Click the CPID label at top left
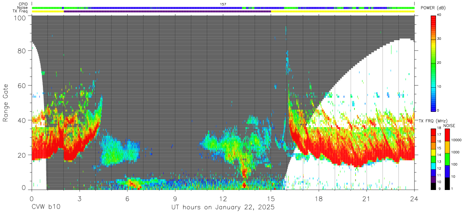Image resolution: width=466 pixels, height=215 pixels. click(22, 4)
